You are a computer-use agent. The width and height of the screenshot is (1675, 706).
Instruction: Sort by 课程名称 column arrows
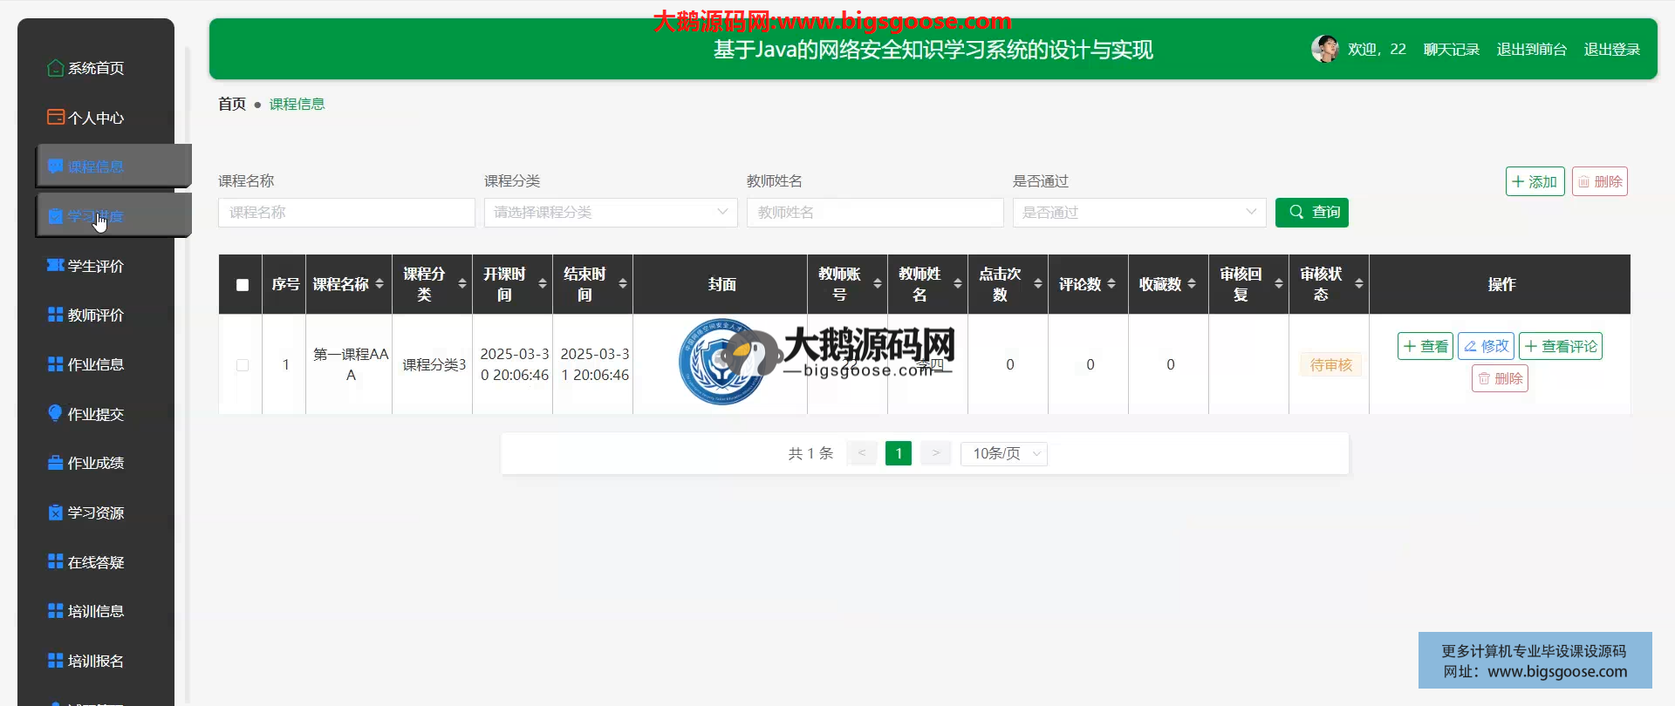click(x=379, y=284)
